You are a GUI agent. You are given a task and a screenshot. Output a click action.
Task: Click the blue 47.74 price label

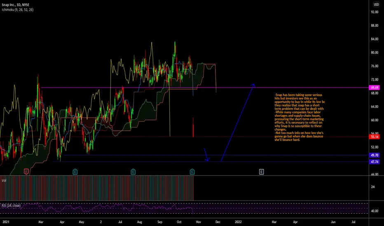click(x=375, y=162)
